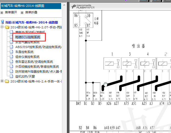Open the 座机加热/天窗 page
The width and height of the screenshot is (171, 133).
tap(25, 76)
